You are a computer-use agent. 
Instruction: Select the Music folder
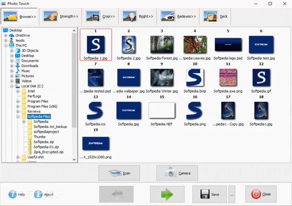pos(25,71)
